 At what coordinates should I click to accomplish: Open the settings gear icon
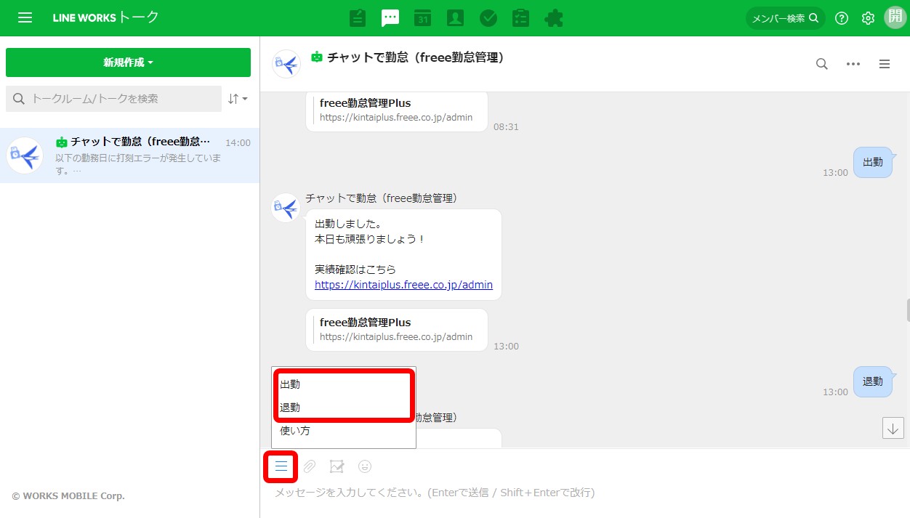coord(868,18)
